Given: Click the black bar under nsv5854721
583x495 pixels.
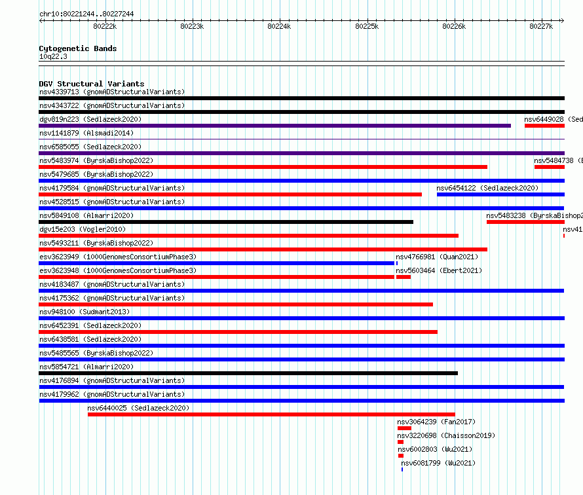Looking at the screenshot, I should 248,373.
